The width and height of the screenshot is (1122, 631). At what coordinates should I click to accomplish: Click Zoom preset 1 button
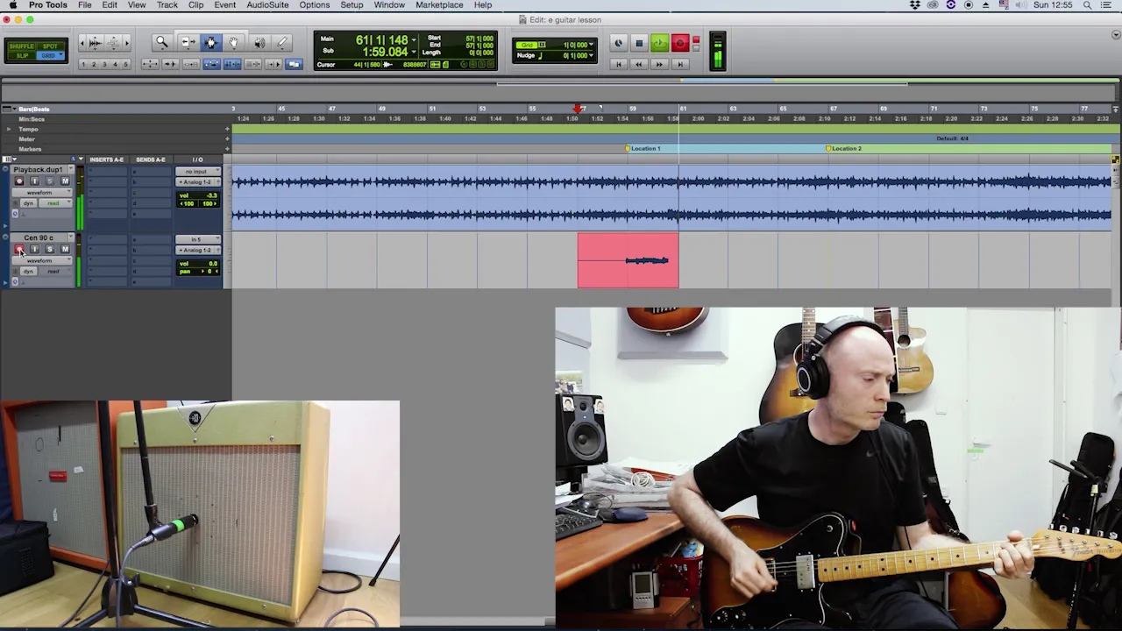(x=83, y=64)
